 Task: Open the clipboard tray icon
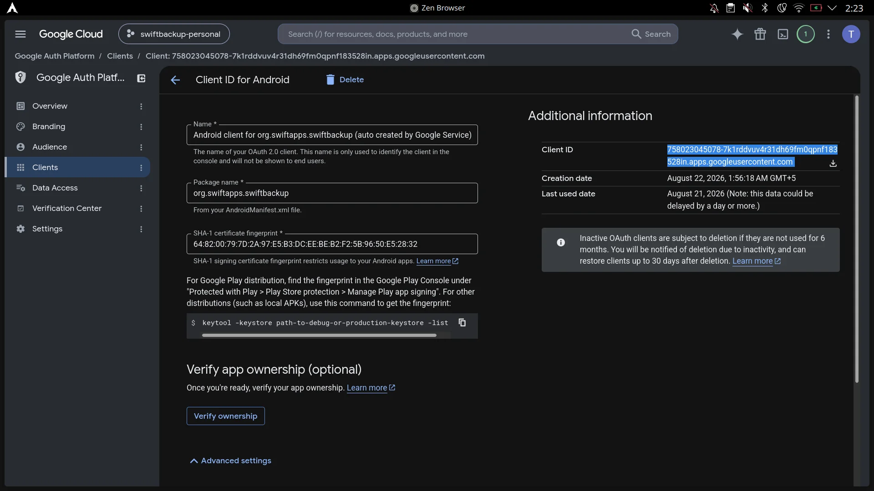(x=731, y=8)
